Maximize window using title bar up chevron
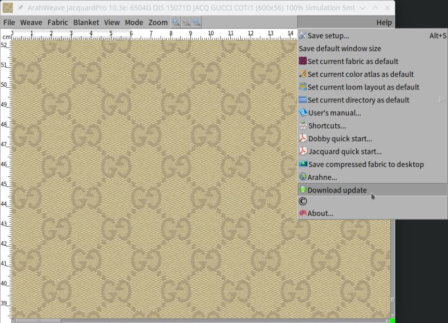The width and height of the screenshot is (448, 323). 375,8
